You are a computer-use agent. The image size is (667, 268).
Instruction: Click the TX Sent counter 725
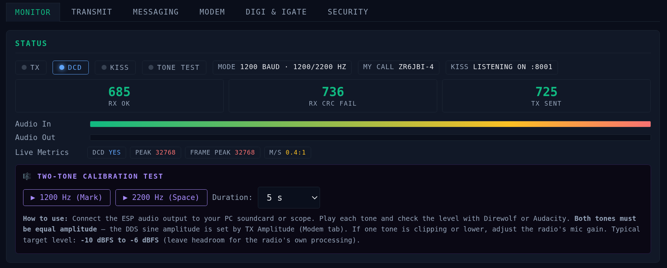point(546,96)
